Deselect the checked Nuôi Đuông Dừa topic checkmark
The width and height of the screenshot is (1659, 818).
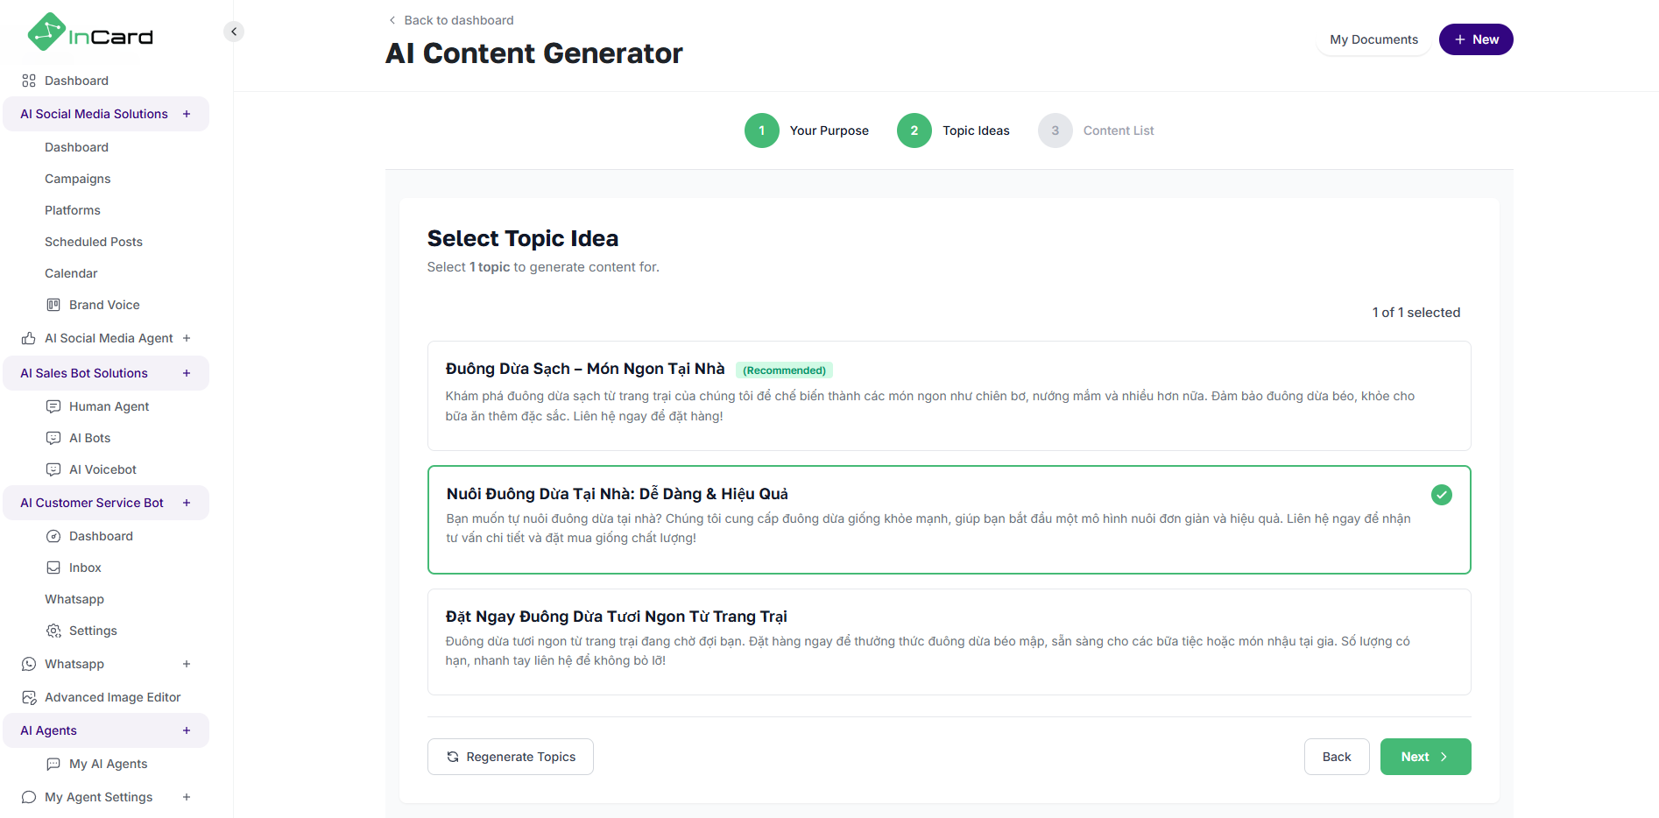(x=1441, y=495)
